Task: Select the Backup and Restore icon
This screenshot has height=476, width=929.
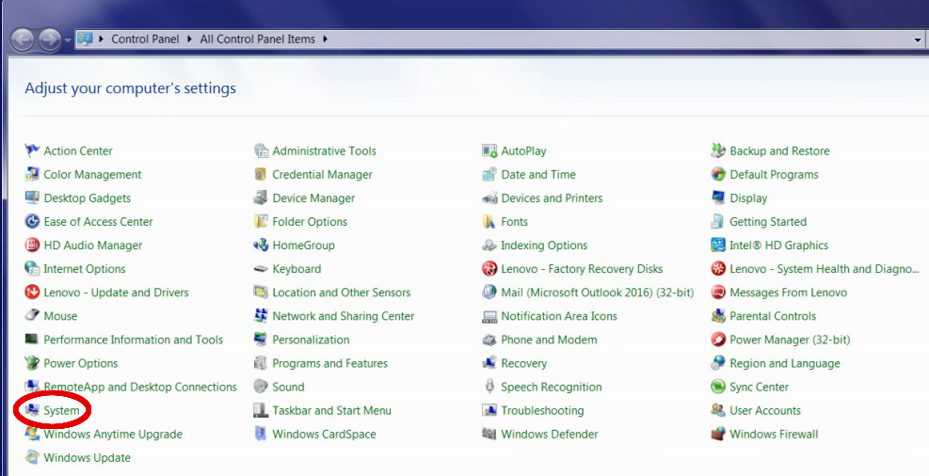Action: (718, 151)
